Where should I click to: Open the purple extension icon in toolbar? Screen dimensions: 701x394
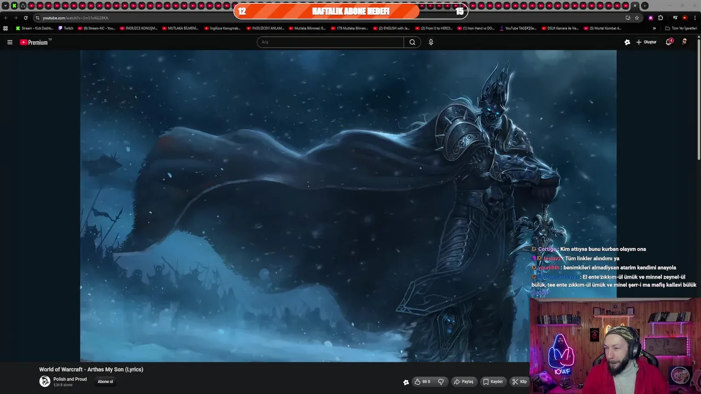(651, 18)
